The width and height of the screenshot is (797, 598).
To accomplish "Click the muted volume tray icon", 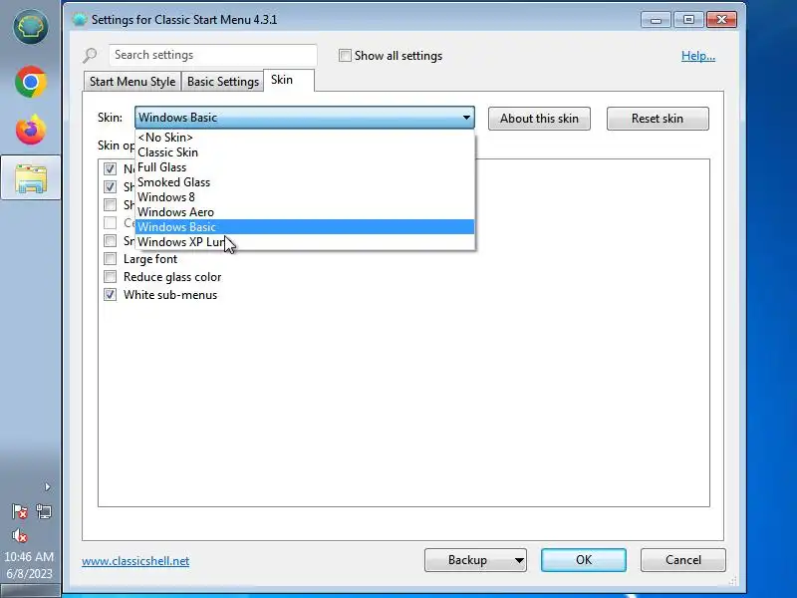I will tap(19, 535).
